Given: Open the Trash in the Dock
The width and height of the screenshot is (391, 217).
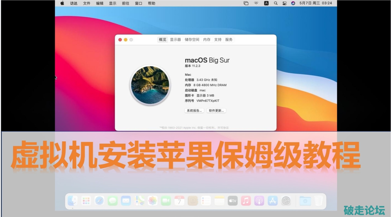Looking at the screenshot, I should coord(319,201).
